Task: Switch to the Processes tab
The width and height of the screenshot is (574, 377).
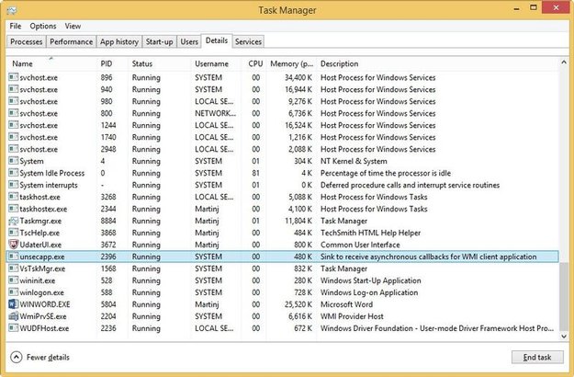Action: point(26,41)
